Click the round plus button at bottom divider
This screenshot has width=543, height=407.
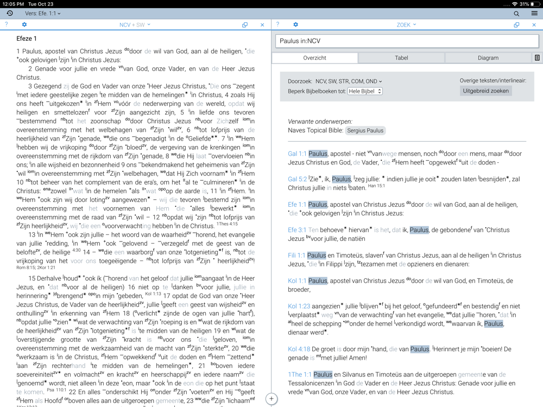pos(271,399)
